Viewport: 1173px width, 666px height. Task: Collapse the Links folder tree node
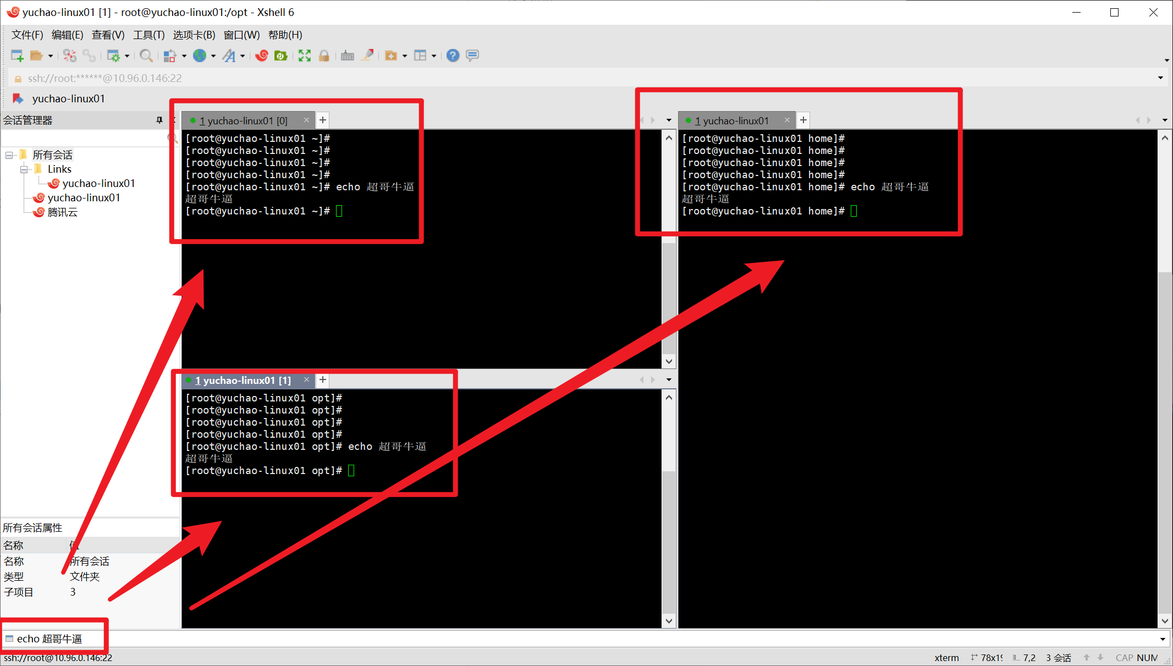[24, 169]
